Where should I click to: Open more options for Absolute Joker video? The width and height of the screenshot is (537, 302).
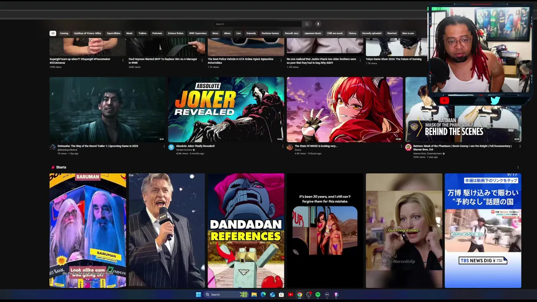[283, 146]
